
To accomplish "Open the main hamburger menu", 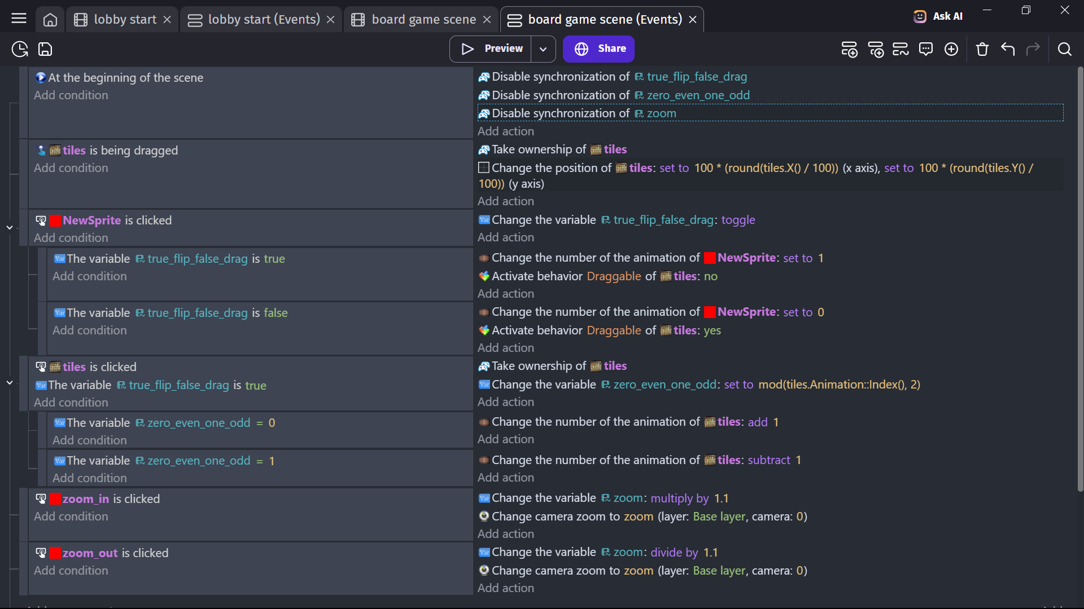I will pos(19,19).
